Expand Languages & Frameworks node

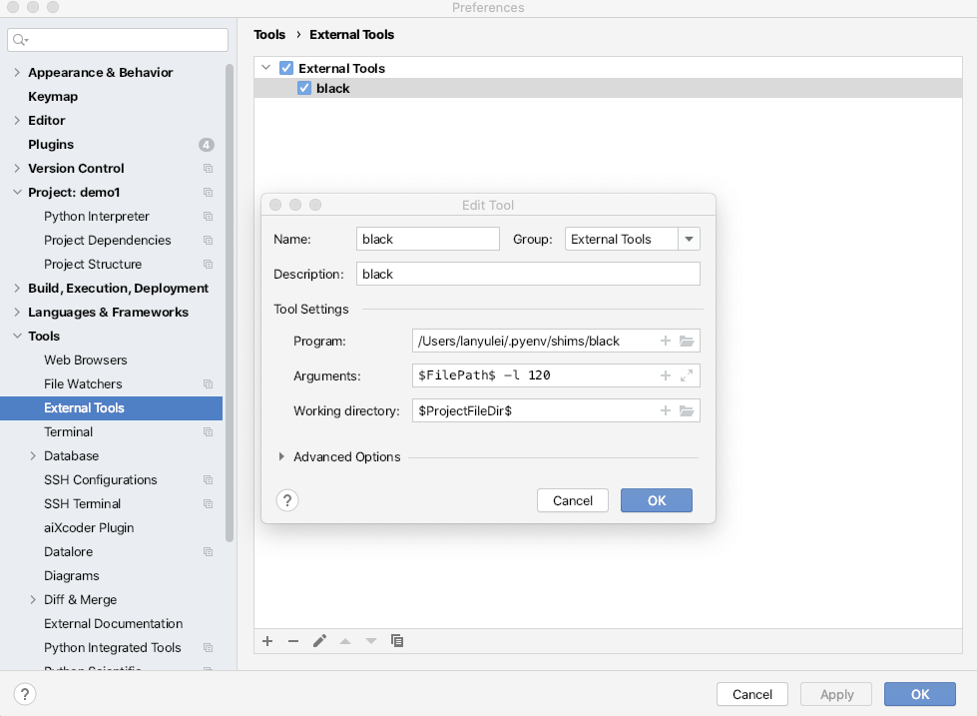[x=17, y=312]
